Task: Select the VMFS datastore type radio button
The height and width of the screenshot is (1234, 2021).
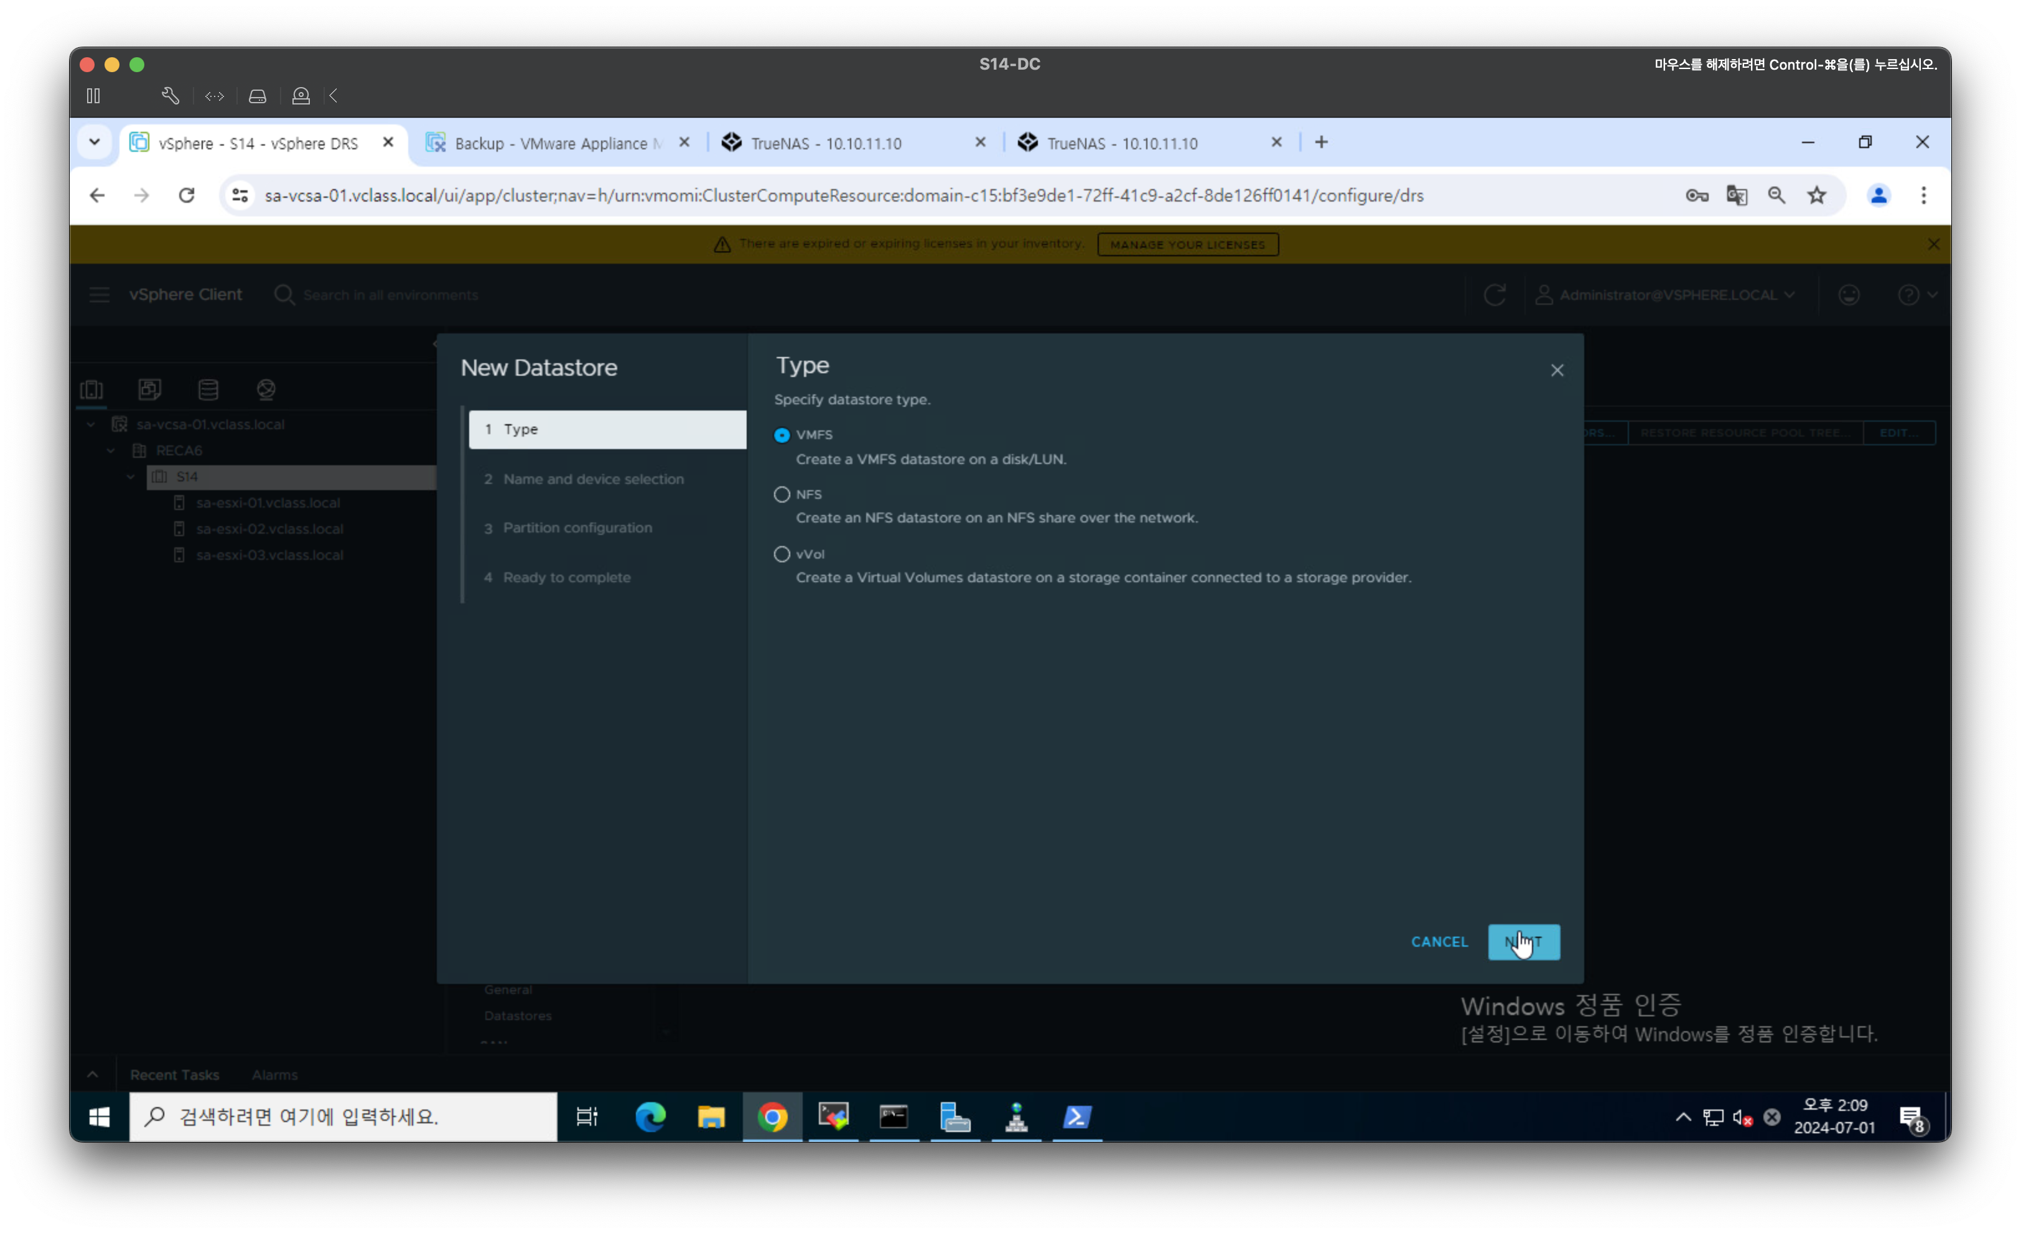Action: [x=782, y=435]
